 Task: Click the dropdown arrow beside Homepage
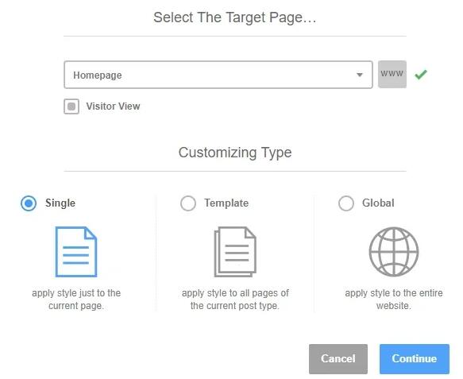(x=359, y=75)
